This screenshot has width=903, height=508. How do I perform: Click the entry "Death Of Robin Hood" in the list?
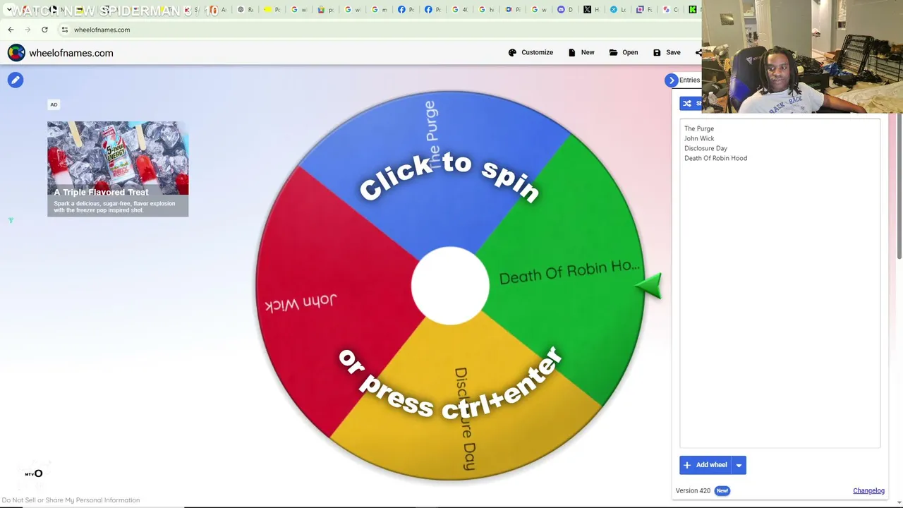(x=715, y=158)
